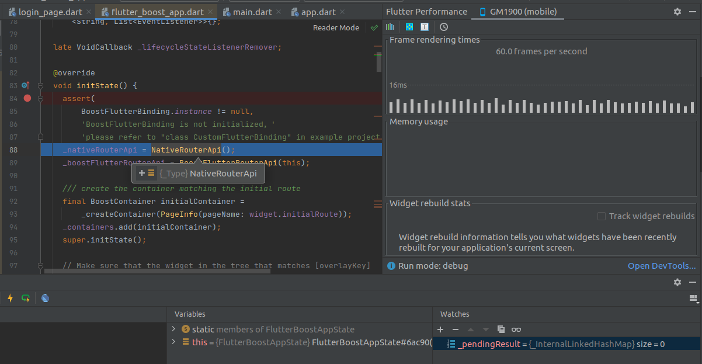
Task: Click the editor vertical scrollbar thumb
Action: (x=378, y=62)
